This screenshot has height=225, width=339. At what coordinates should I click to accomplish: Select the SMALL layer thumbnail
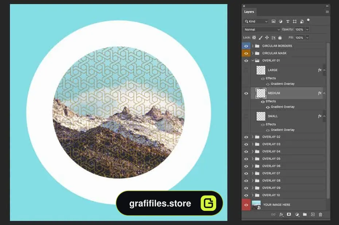(261, 116)
